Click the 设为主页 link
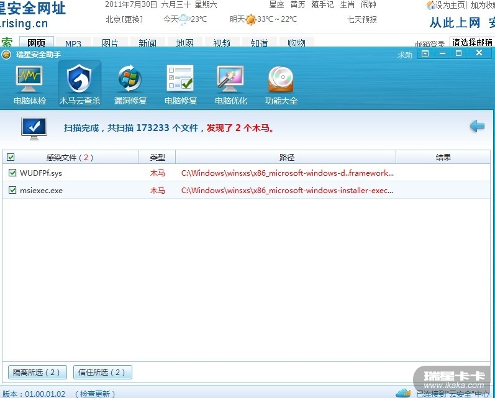 coord(450,5)
